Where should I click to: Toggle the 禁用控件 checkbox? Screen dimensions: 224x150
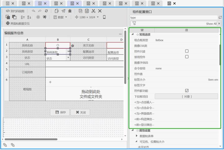pyautogui.click(x=187, y=57)
